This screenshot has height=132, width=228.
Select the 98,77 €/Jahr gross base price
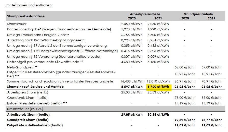coord(211,120)
